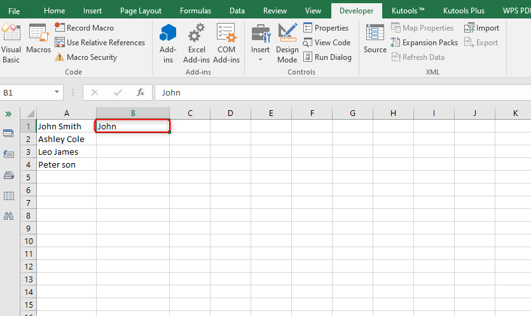Image resolution: width=531 pixels, height=316 pixels.
Task: Open the Name Box dropdown arrow
Action: [x=57, y=92]
